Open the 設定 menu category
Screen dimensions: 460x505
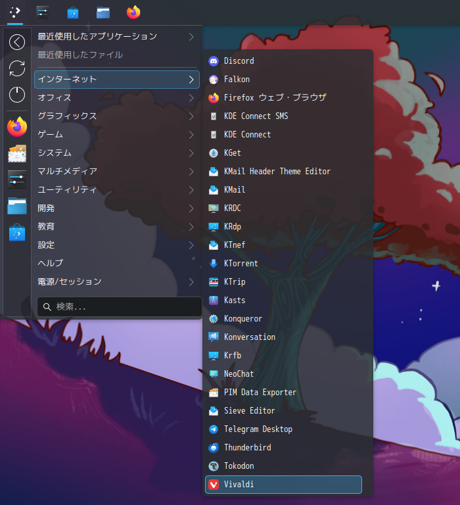coord(117,245)
